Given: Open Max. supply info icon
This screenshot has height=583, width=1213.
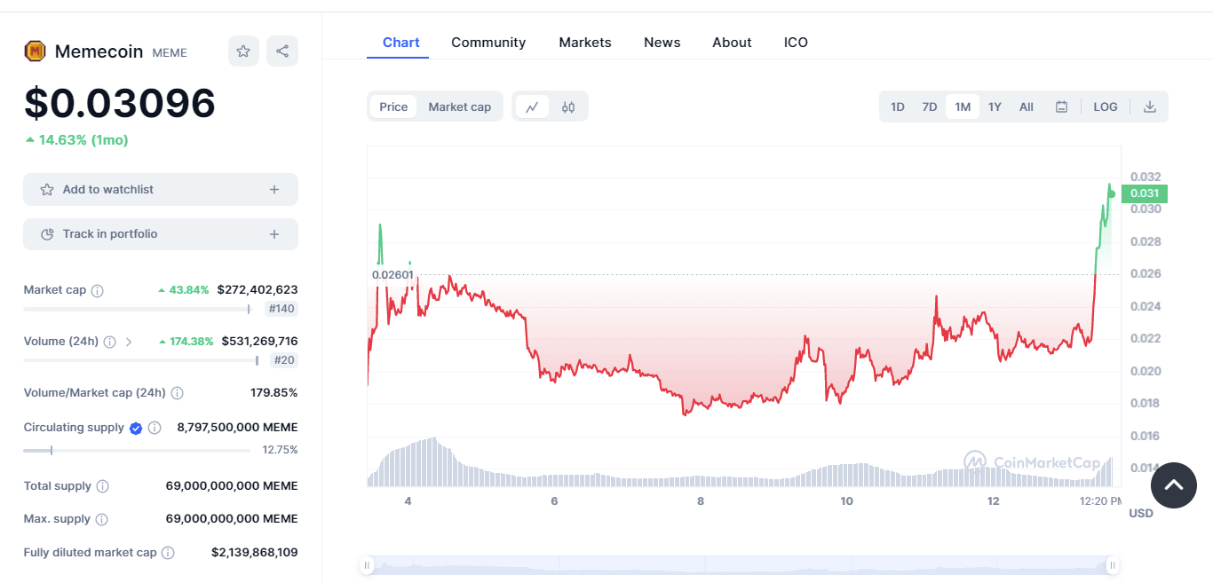Looking at the screenshot, I should click(101, 519).
